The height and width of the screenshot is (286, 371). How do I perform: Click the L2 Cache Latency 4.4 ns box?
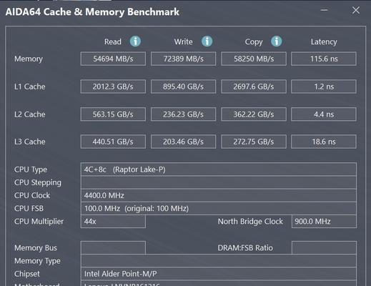pyautogui.click(x=324, y=114)
